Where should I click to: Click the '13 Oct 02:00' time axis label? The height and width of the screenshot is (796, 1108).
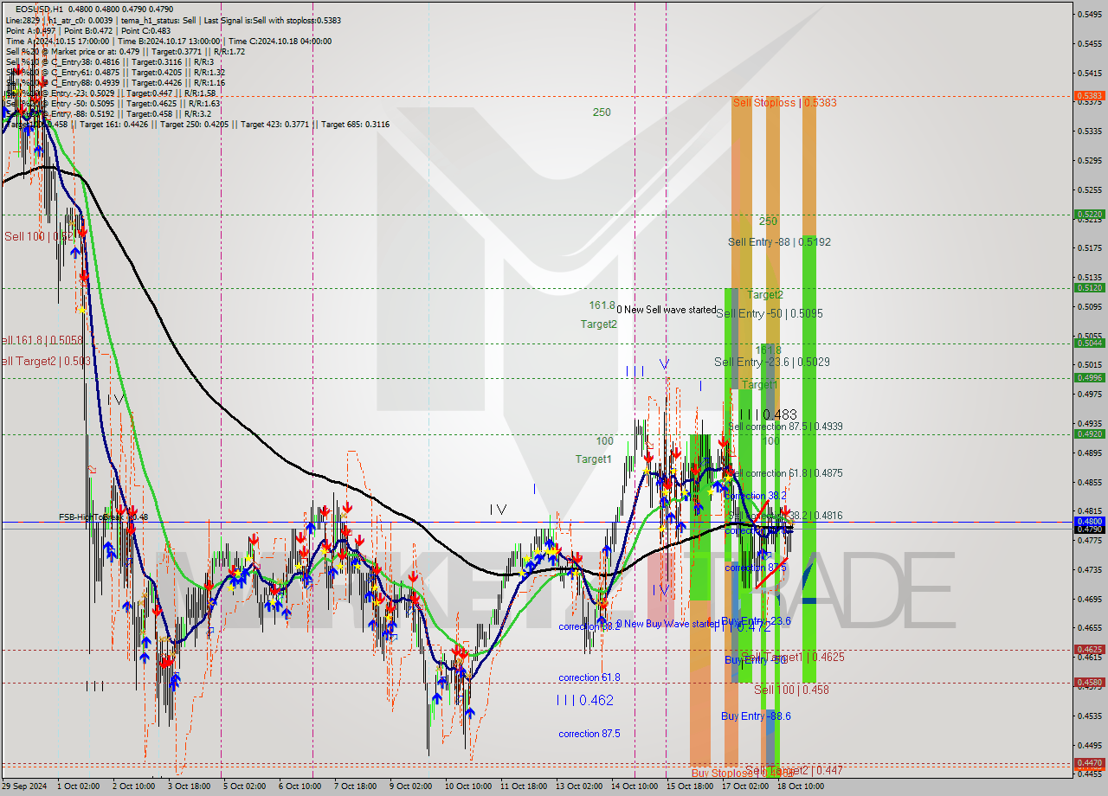578,786
